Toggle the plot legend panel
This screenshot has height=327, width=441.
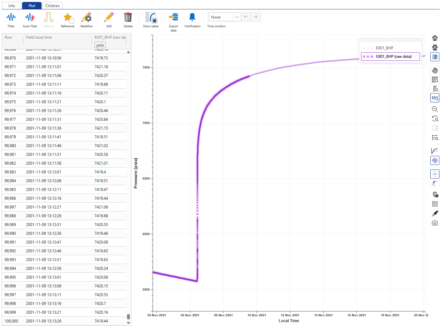point(435,57)
